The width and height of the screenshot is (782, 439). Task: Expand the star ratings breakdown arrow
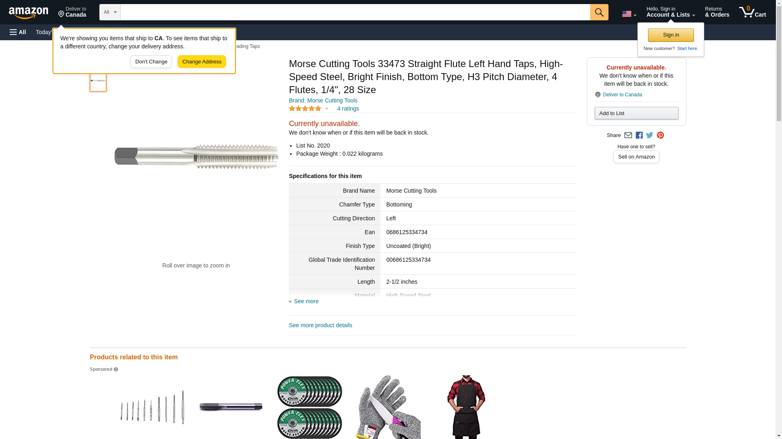pyautogui.click(x=327, y=109)
